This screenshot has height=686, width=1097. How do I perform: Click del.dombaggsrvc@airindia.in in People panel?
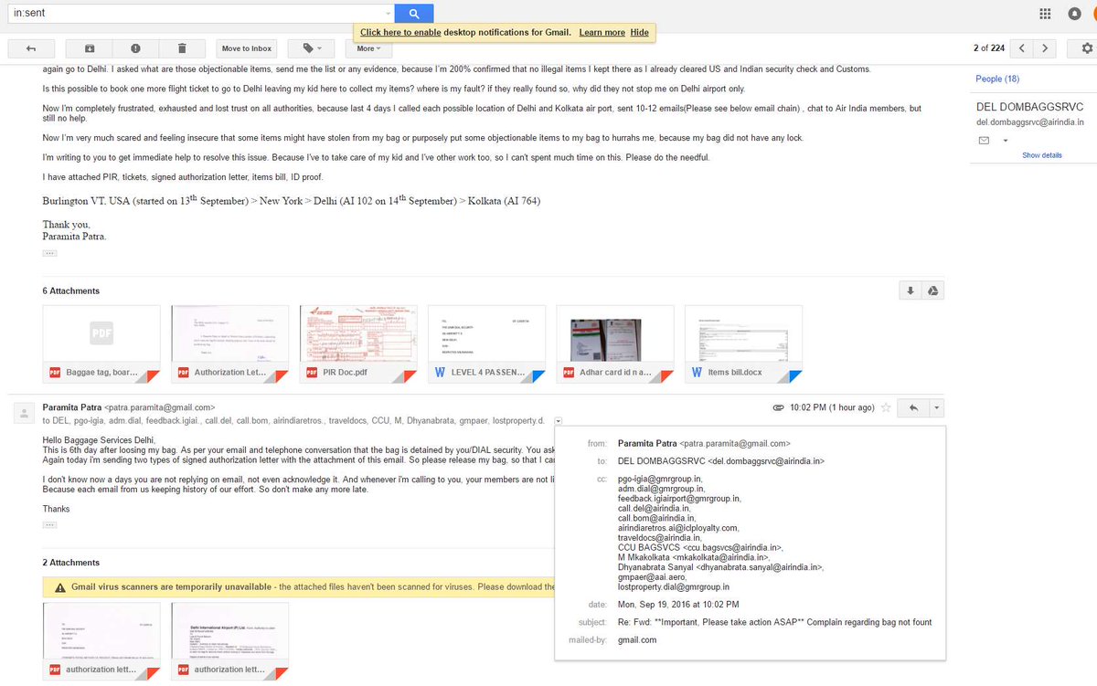(x=1029, y=121)
